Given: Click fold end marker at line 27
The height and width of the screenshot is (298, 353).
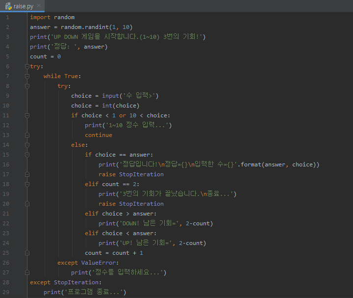Looking at the screenshot, I should click(x=27, y=272).
